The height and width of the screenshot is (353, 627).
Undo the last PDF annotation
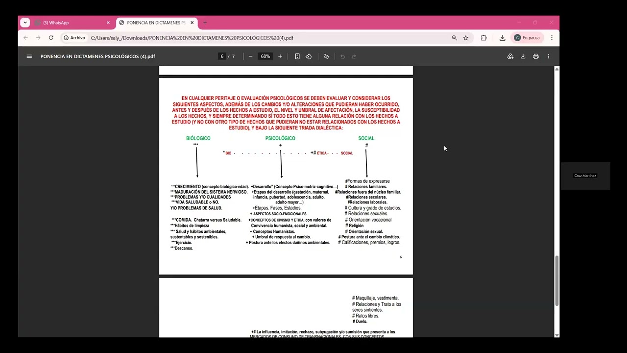pos(342,56)
